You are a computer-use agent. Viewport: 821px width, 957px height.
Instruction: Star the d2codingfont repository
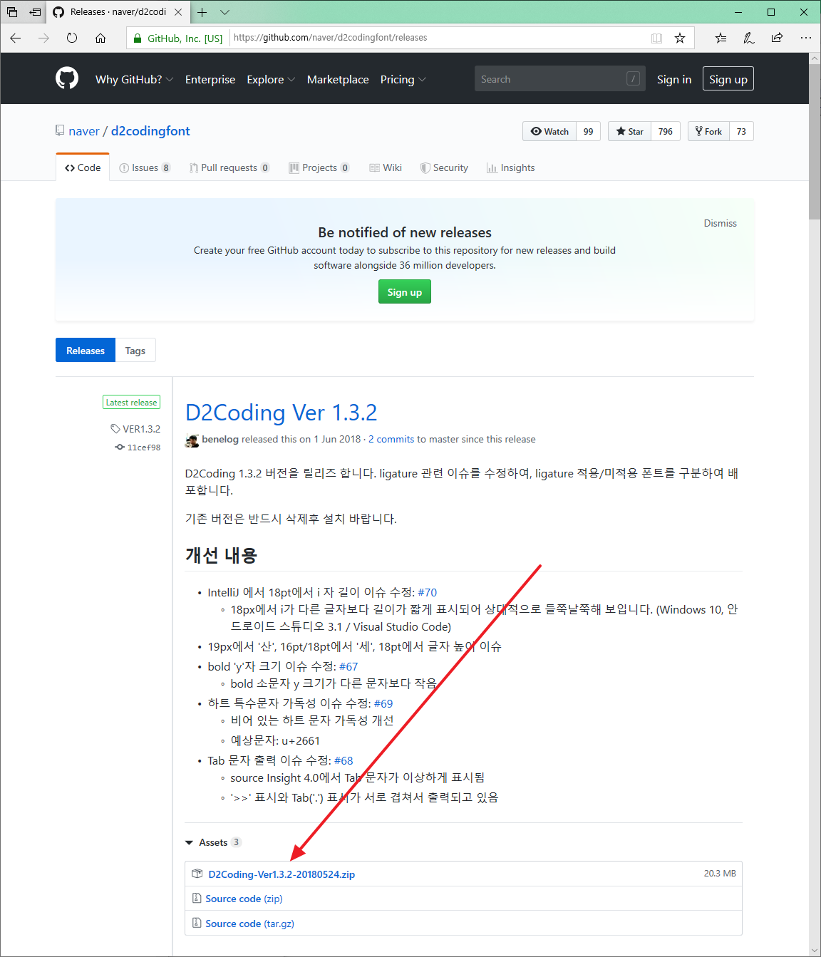point(629,131)
